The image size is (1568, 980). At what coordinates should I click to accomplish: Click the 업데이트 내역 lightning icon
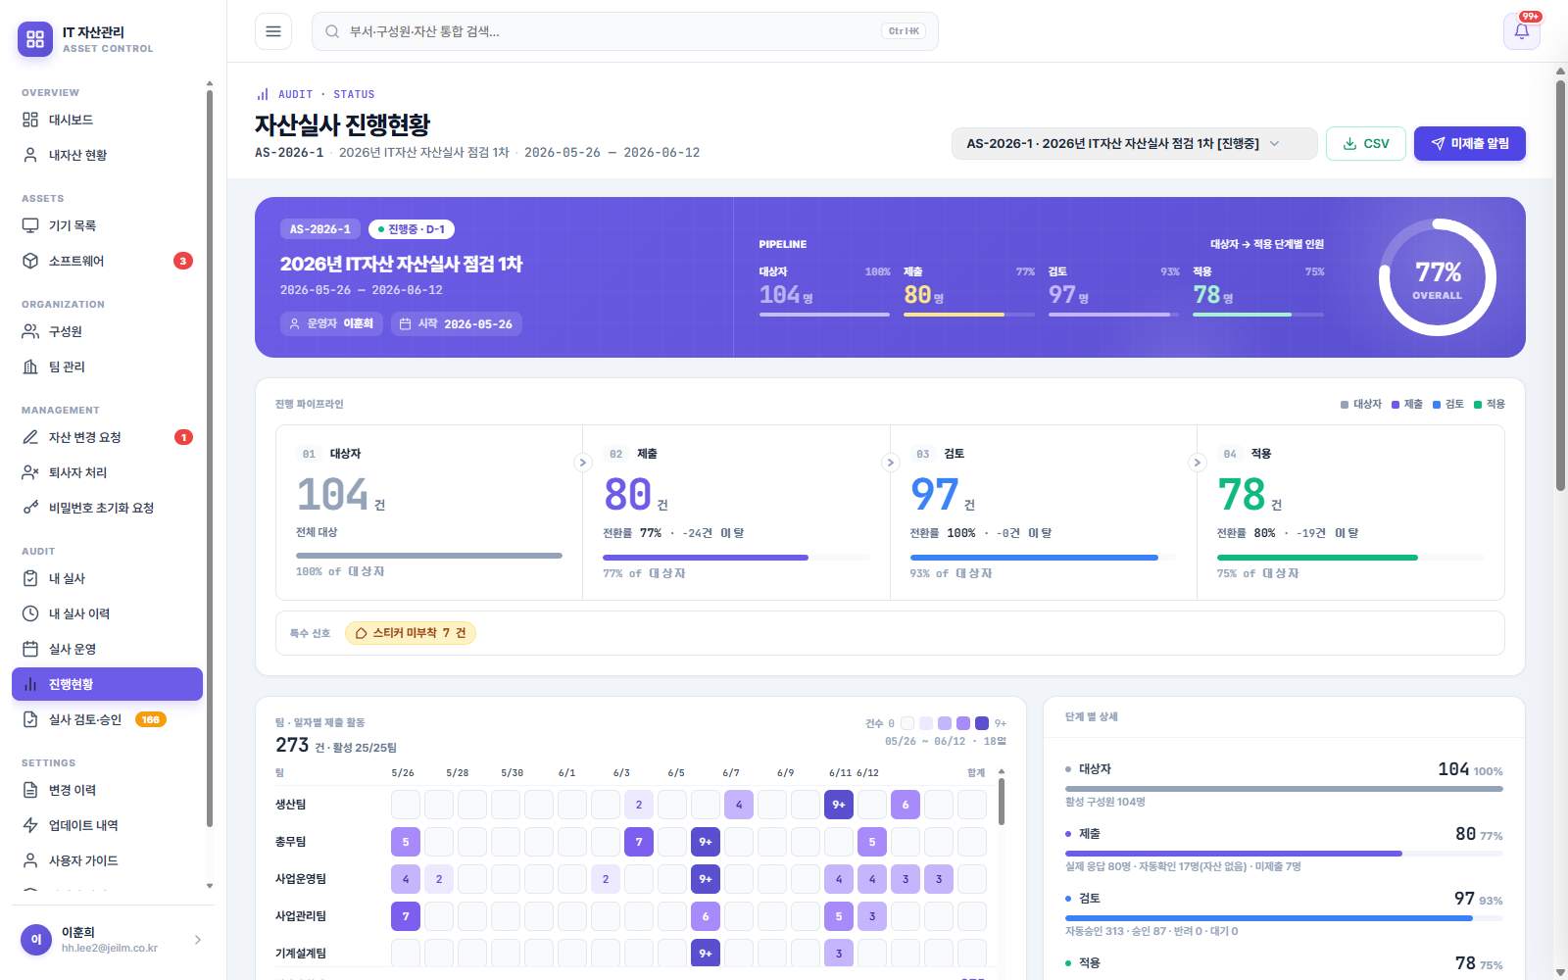coord(30,825)
